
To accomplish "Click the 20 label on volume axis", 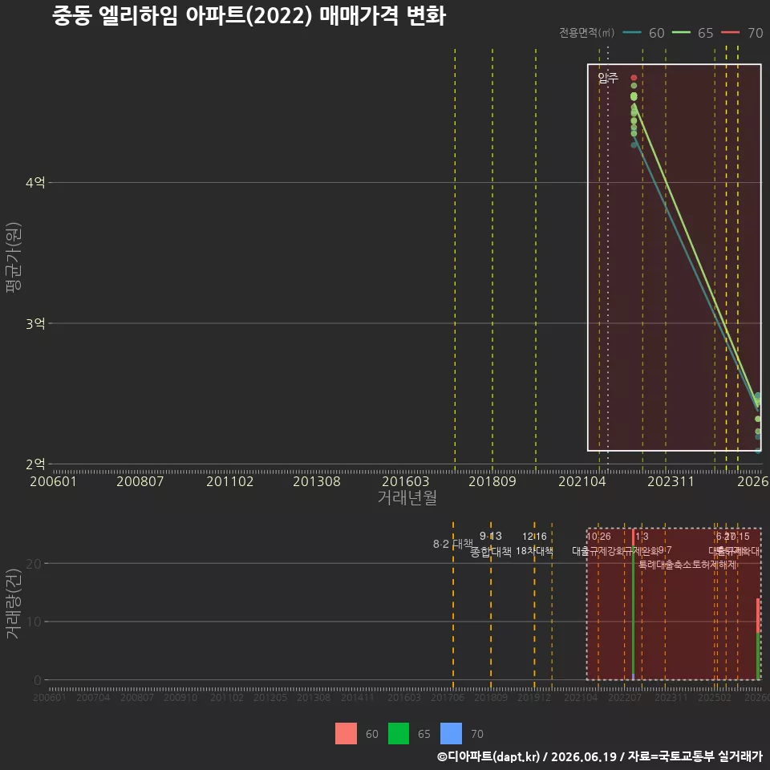I will click(34, 564).
